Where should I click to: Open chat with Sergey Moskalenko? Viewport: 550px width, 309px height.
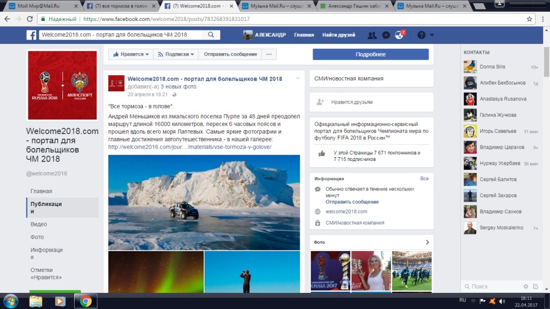pos(501,227)
